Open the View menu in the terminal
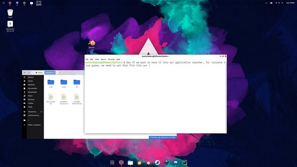297x167 pixels. pyautogui.click(x=97, y=59)
